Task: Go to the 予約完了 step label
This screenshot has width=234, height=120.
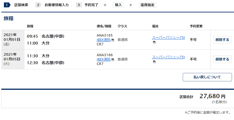Action: tap(91, 5)
